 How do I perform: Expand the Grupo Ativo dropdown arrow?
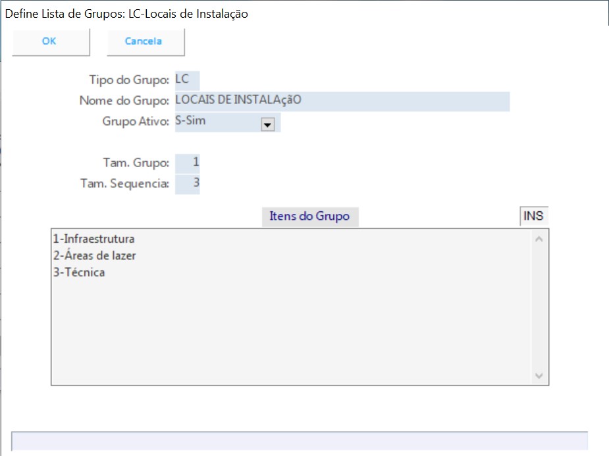pos(267,124)
